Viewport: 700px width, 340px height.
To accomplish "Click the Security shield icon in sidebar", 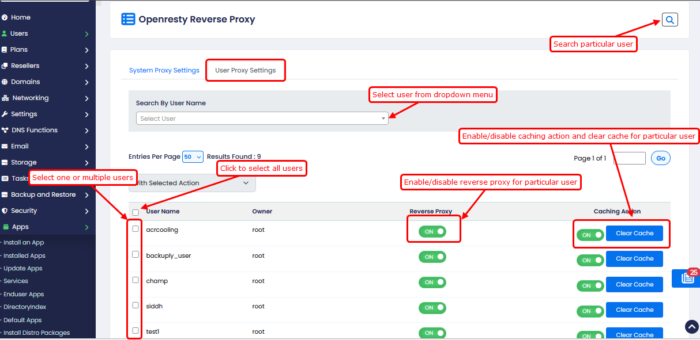I will [x=5, y=211].
